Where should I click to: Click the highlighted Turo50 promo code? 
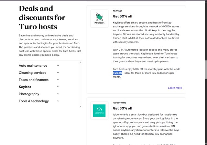point(117,73)
